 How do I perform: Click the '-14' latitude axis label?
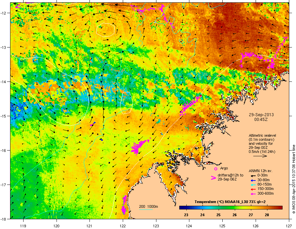pos(3,81)
